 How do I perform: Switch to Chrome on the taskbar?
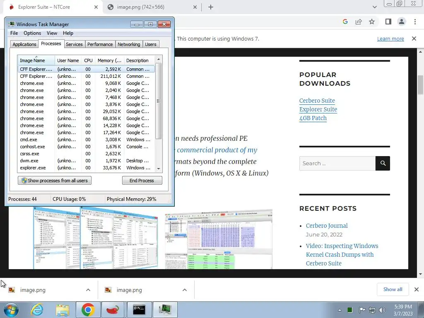[88, 310]
